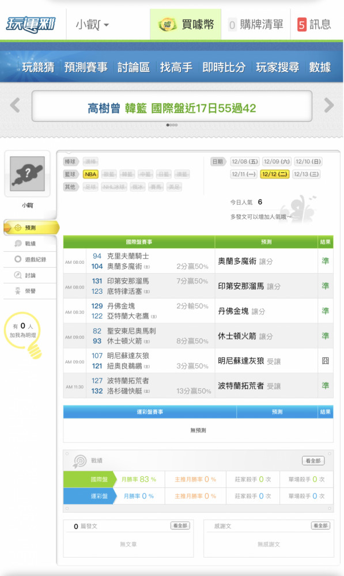Click team name 聖安東尼奧馬刺
This screenshot has width=344, height=576.
click(131, 331)
